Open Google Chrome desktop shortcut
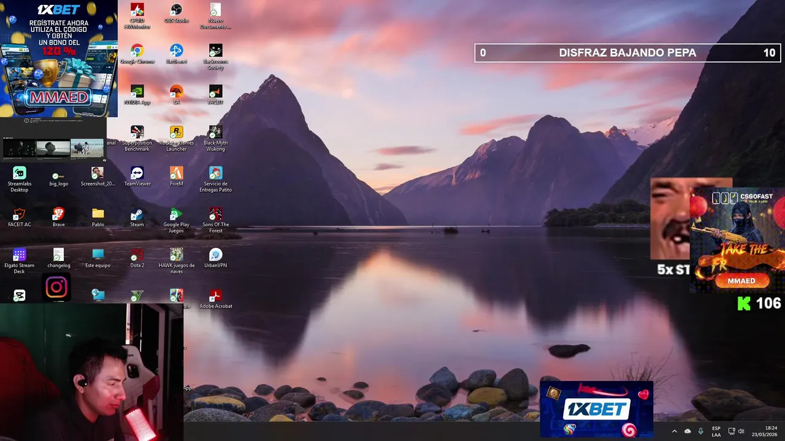 (137, 54)
